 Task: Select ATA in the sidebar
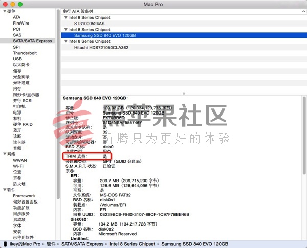(x=17, y=17)
